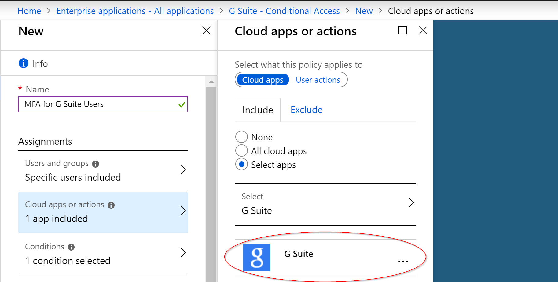The height and width of the screenshot is (282, 558).
Task: Click info icon beside Cloud apps or actions
Action: click(x=111, y=205)
